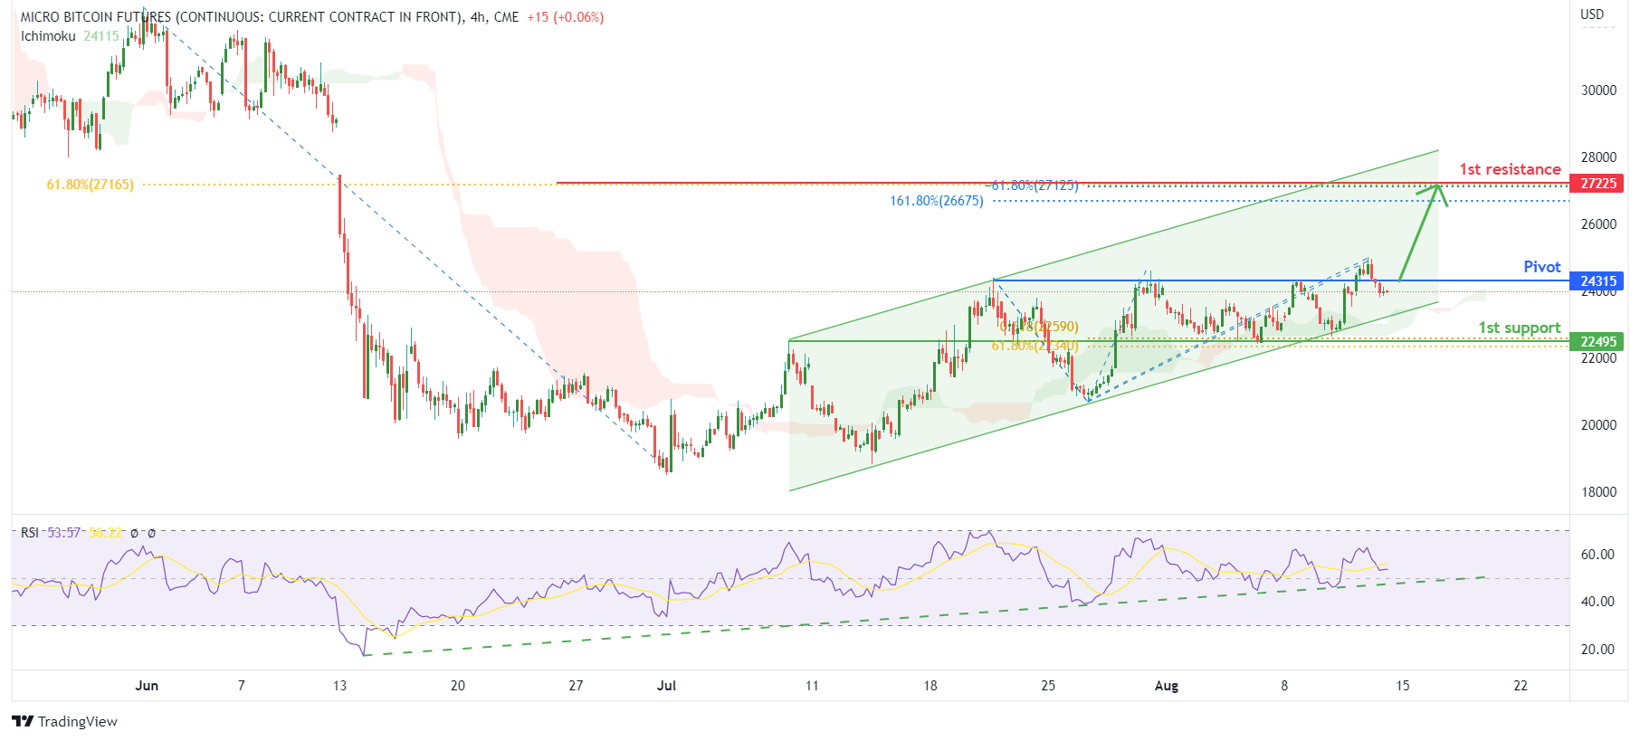Select the '1st support' label
This screenshot has height=741, width=1640.
click(x=1520, y=328)
